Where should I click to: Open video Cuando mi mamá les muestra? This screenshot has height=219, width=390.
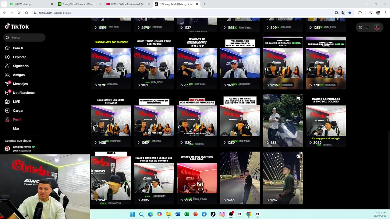pyautogui.click(x=240, y=120)
